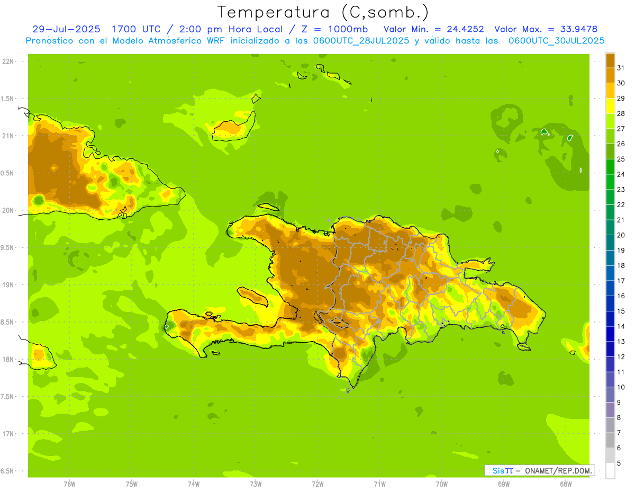This screenshot has width=635, height=491.
Task: Click the legend value '30'
Action: point(621,83)
